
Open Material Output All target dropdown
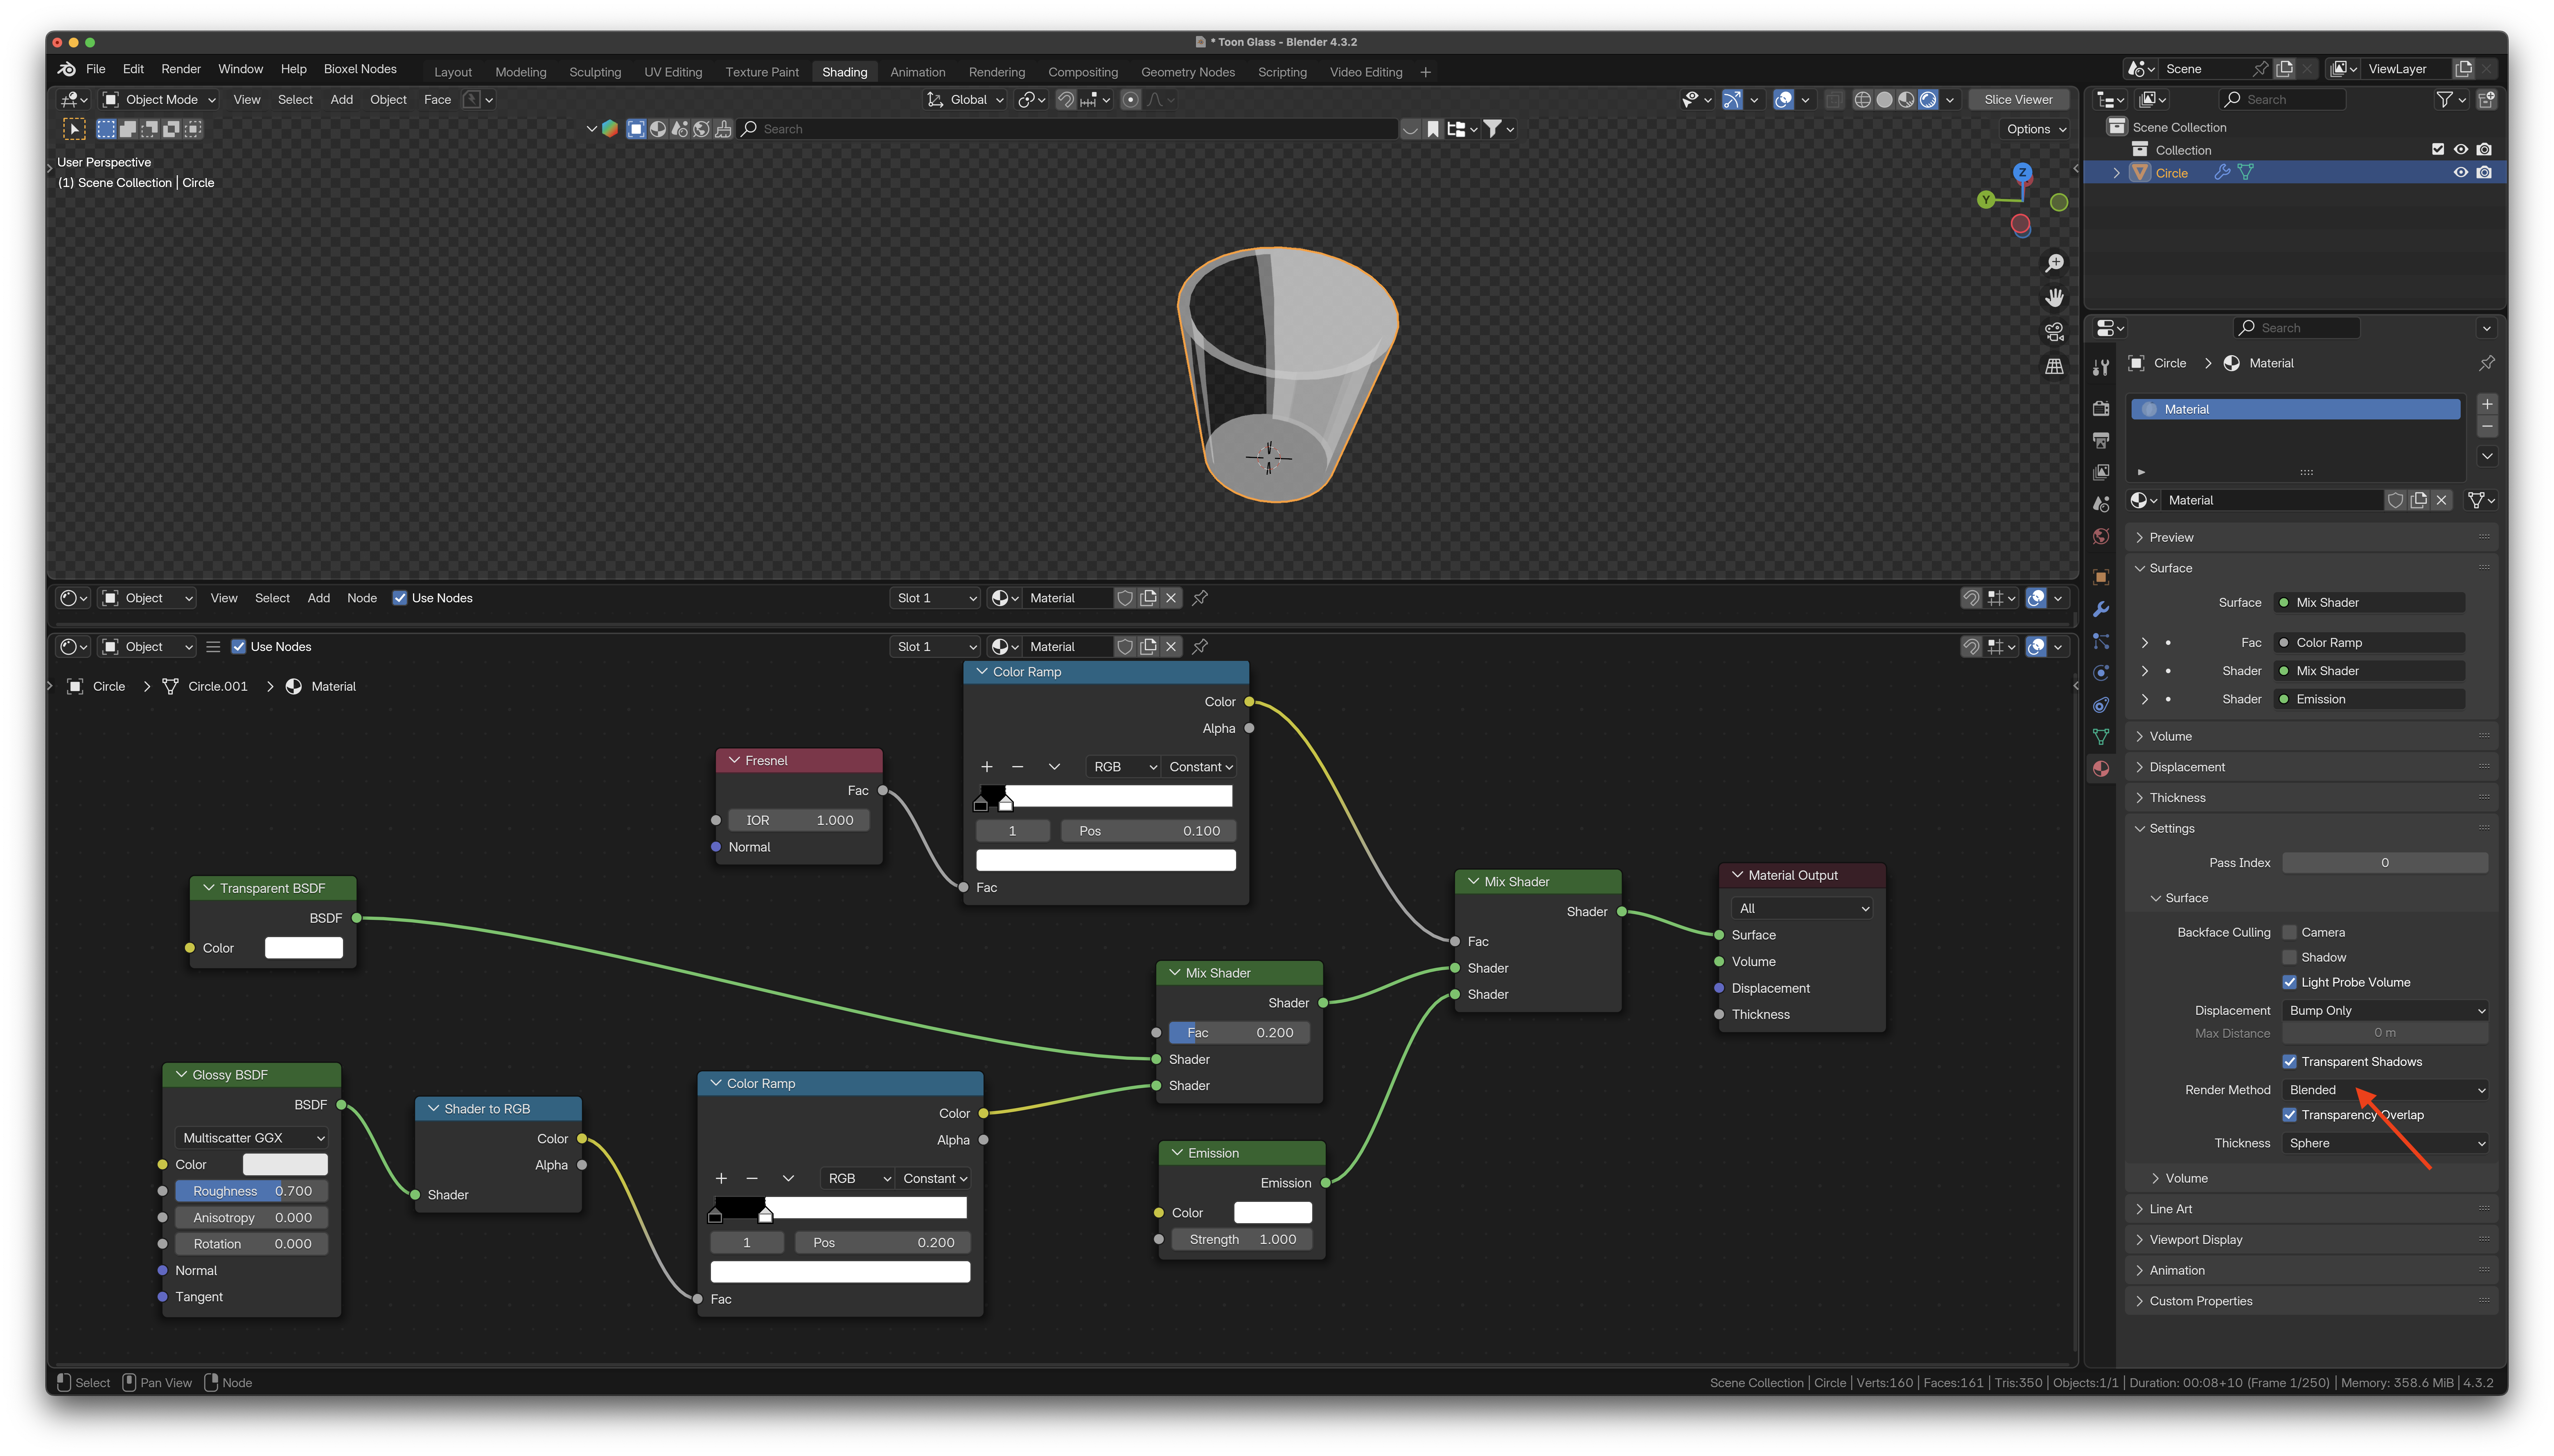coord(1802,908)
